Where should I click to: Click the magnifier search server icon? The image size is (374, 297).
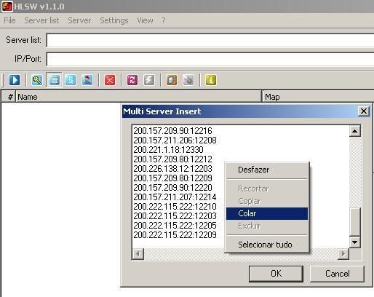click(37, 80)
